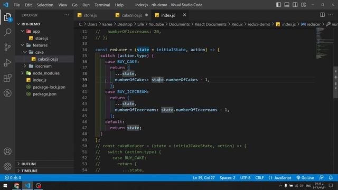Image resolution: width=338 pixels, height=190 pixels.
Task: Split the editor to the right
Action: point(322,15)
